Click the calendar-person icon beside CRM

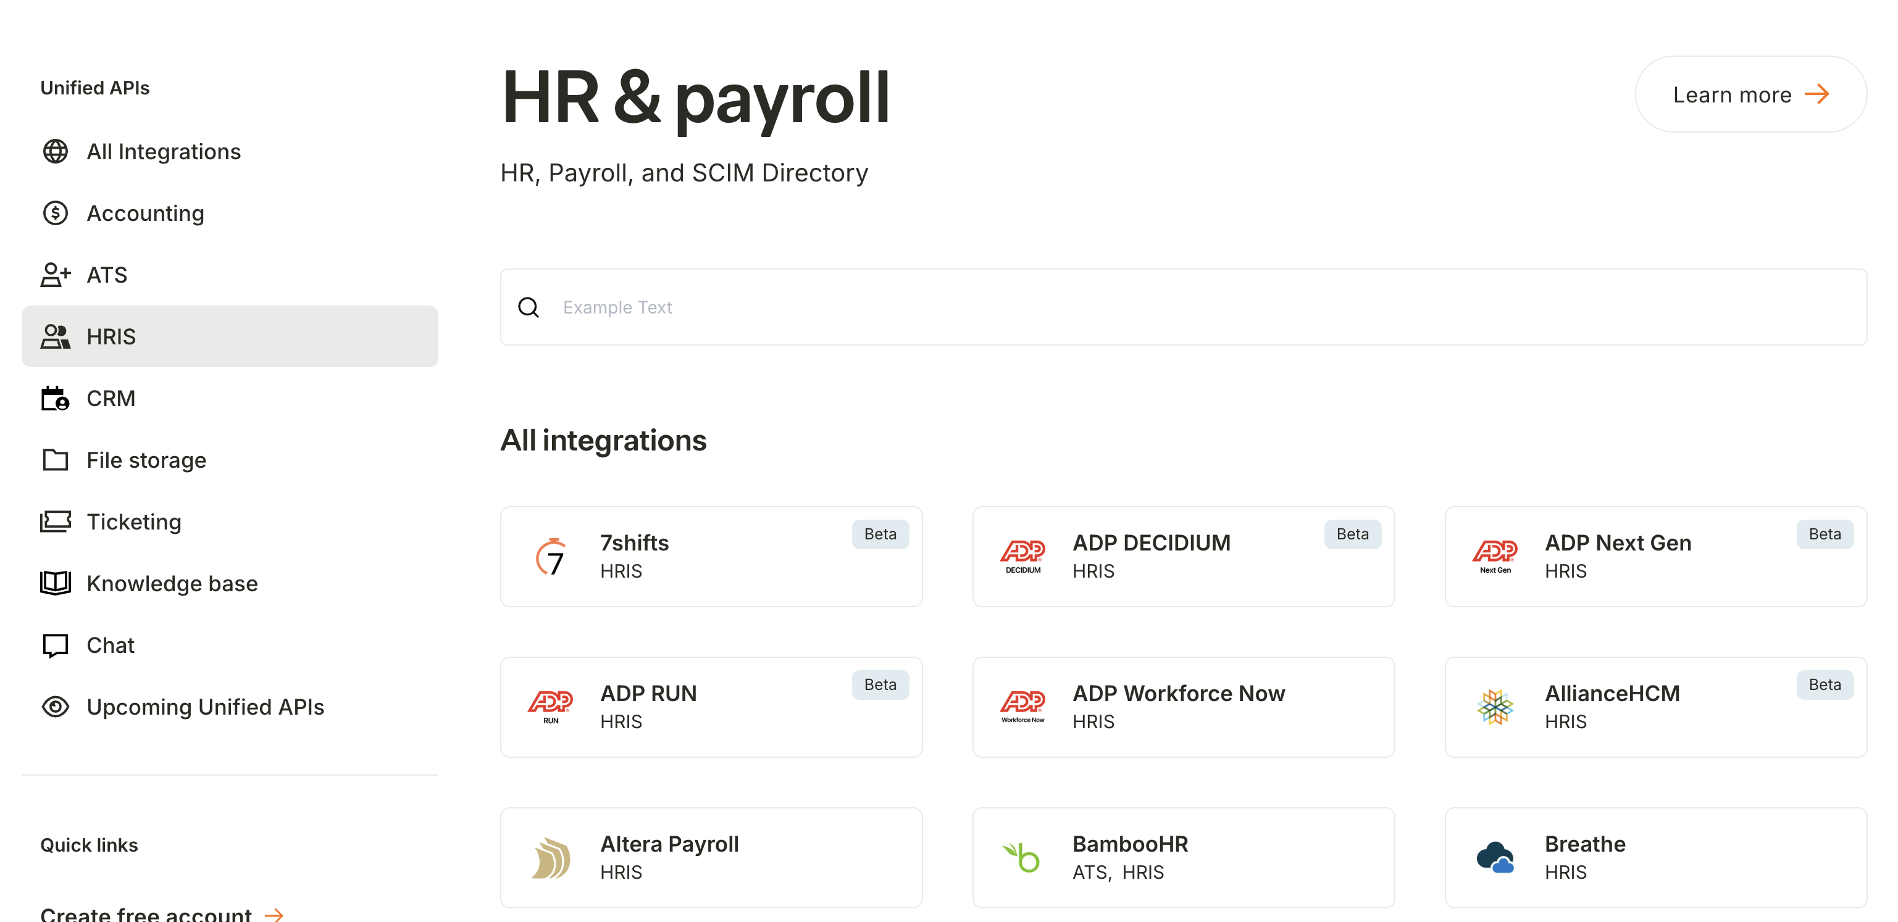click(55, 399)
